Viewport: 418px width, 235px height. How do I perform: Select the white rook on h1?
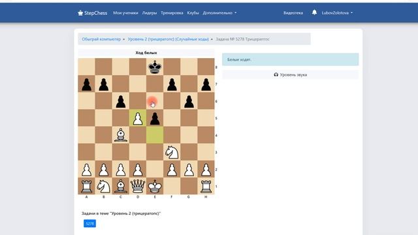pos(206,186)
